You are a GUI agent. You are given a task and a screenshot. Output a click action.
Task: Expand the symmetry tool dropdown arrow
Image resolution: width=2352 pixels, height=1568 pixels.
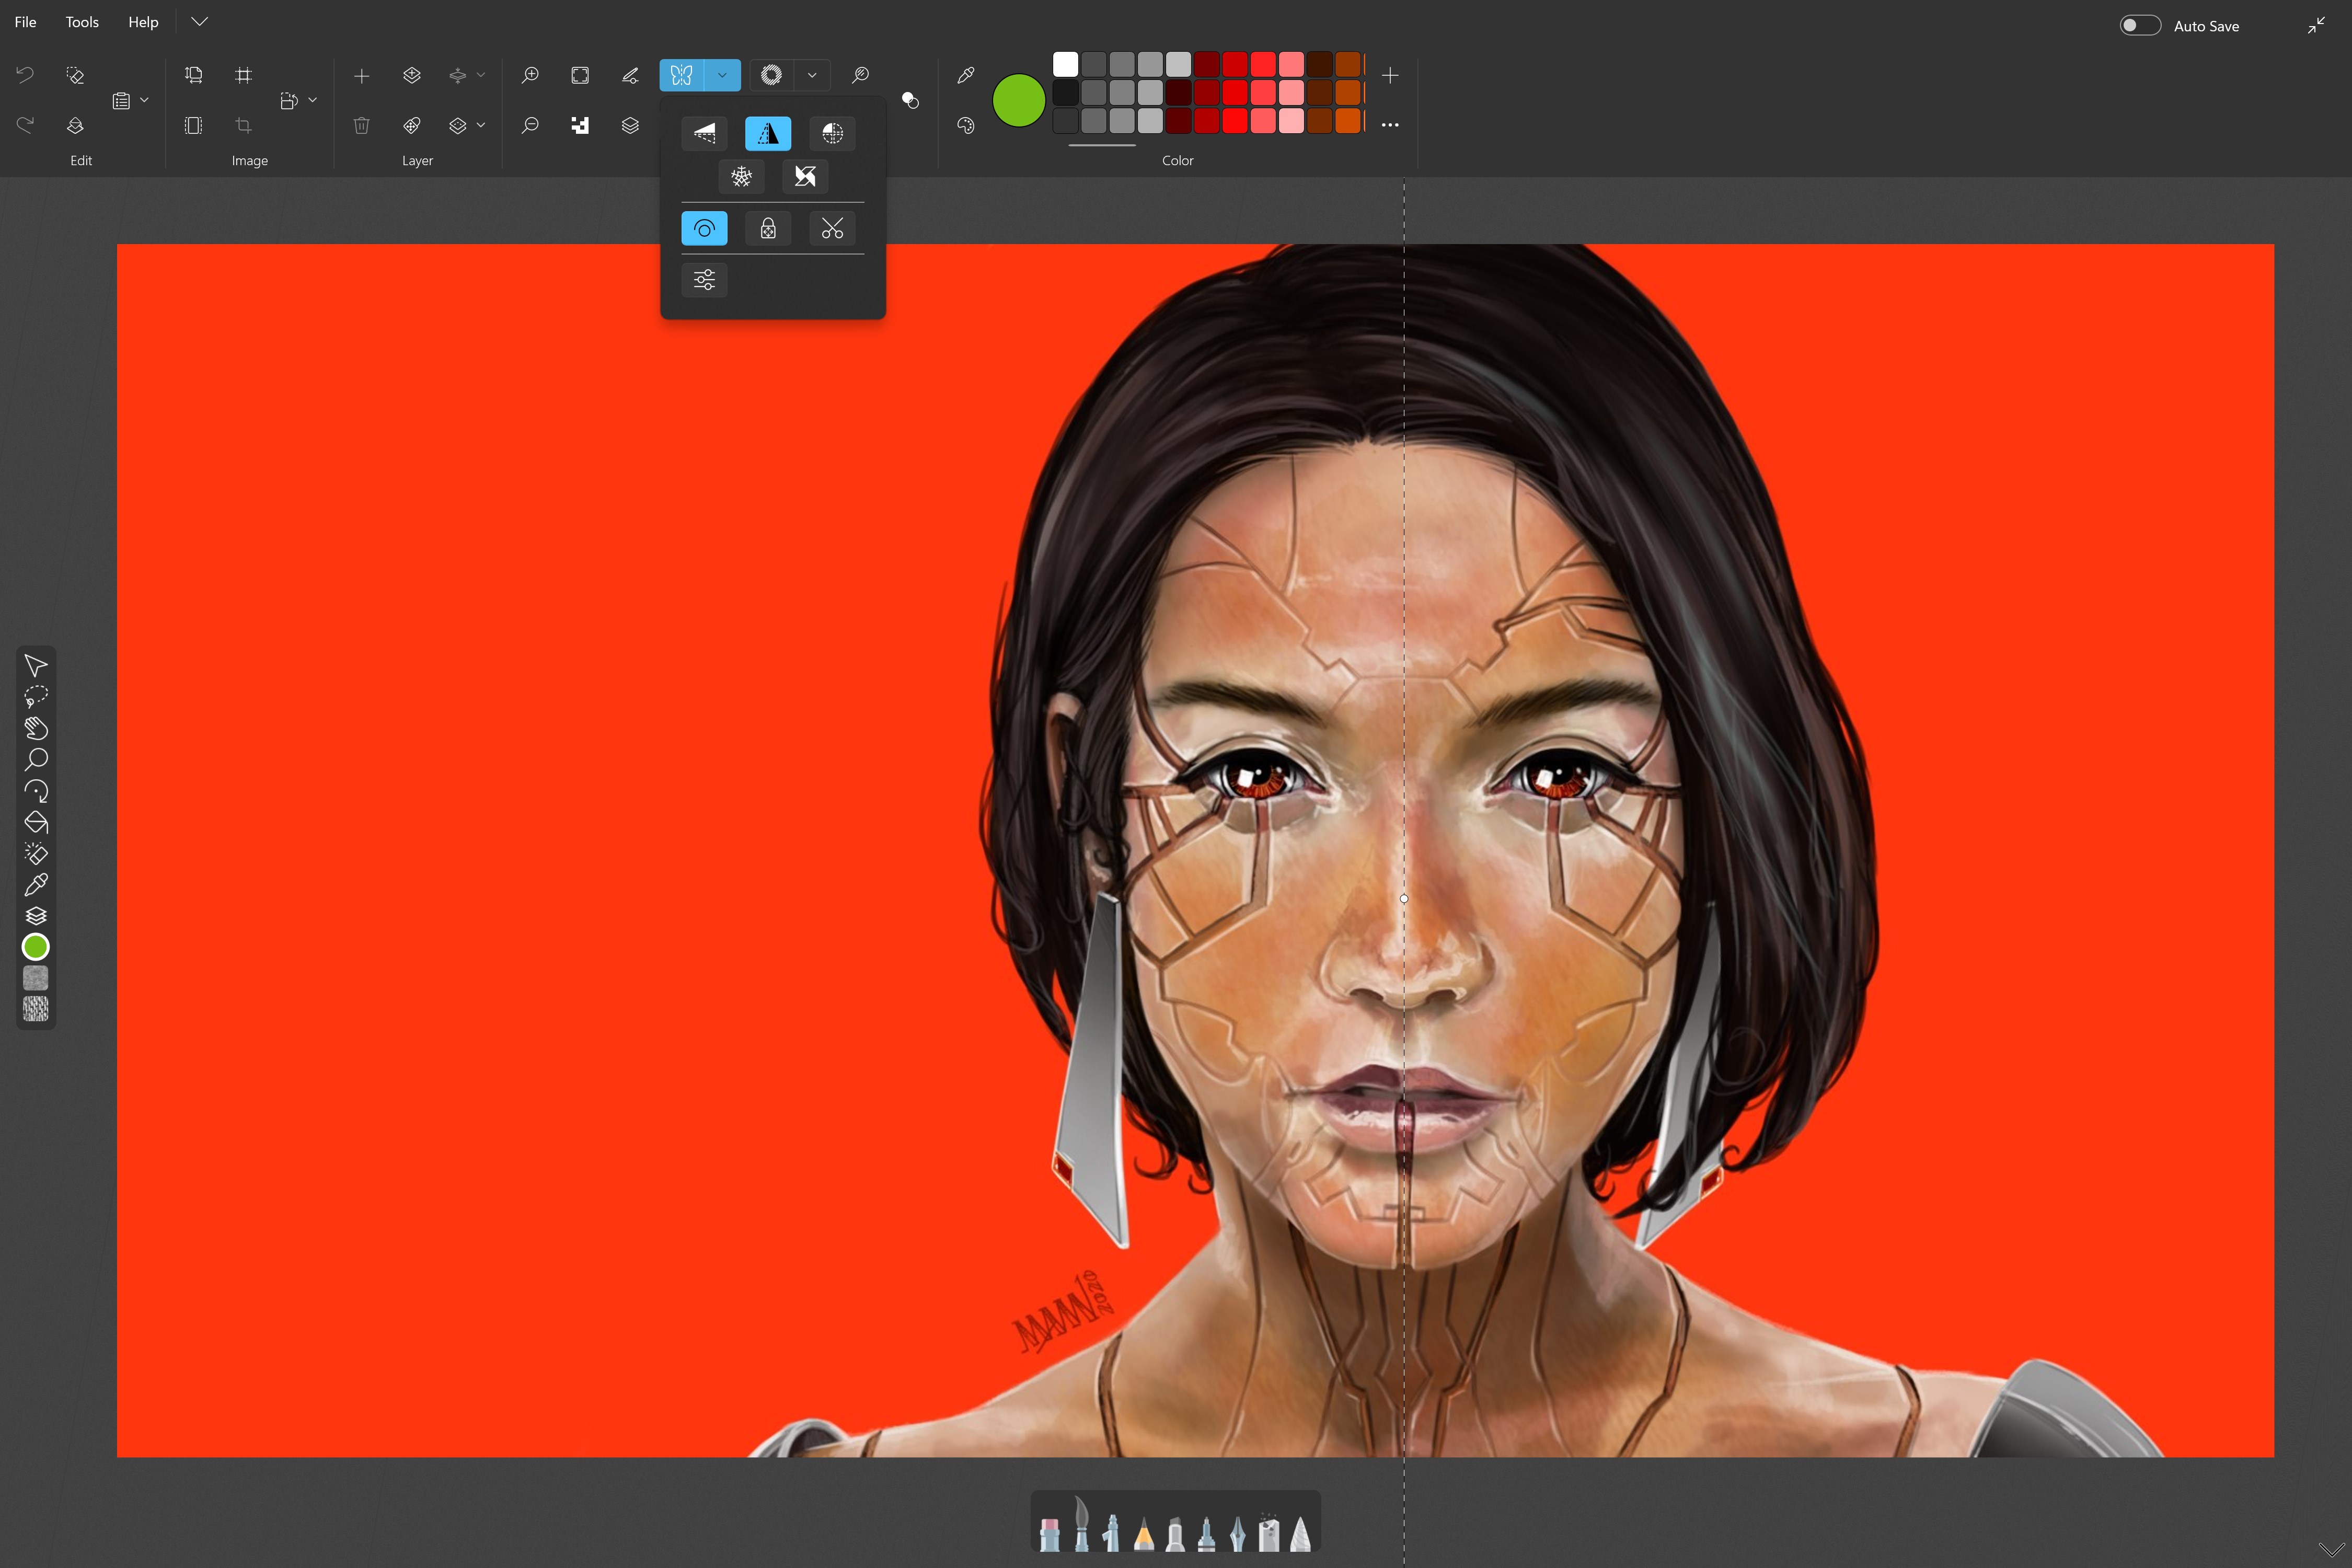[722, 75]
